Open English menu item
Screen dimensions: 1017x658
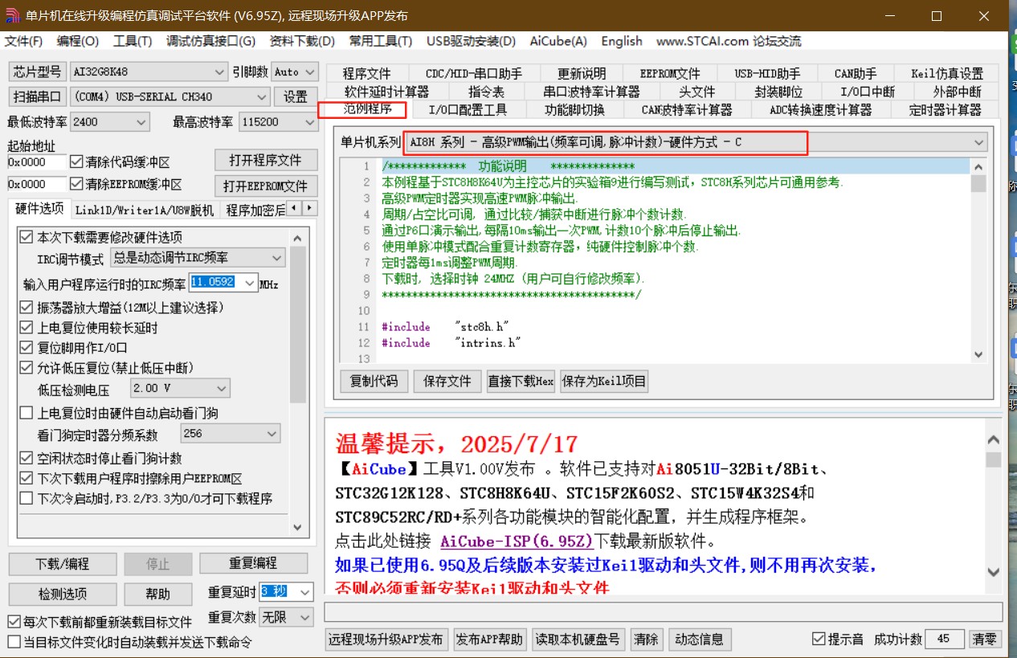click(x=622, y=41)
